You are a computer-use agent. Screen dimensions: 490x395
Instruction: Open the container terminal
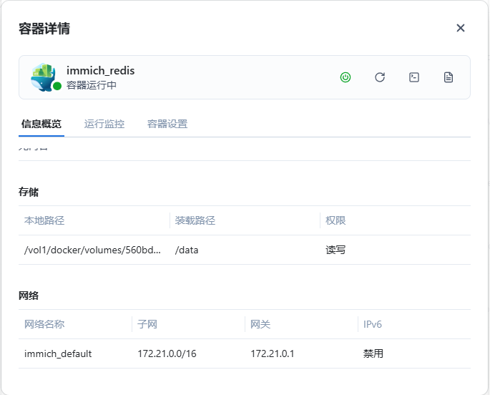click(414, 77)
